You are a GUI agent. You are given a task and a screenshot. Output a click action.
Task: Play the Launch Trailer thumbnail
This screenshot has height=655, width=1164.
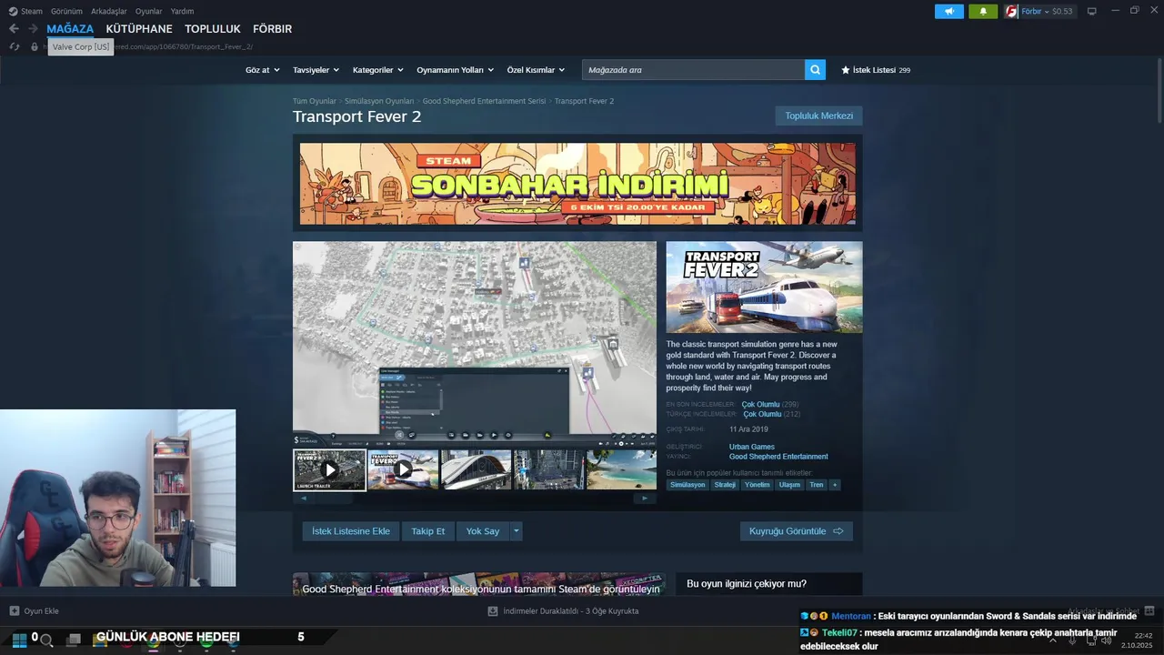pos(329,469)
